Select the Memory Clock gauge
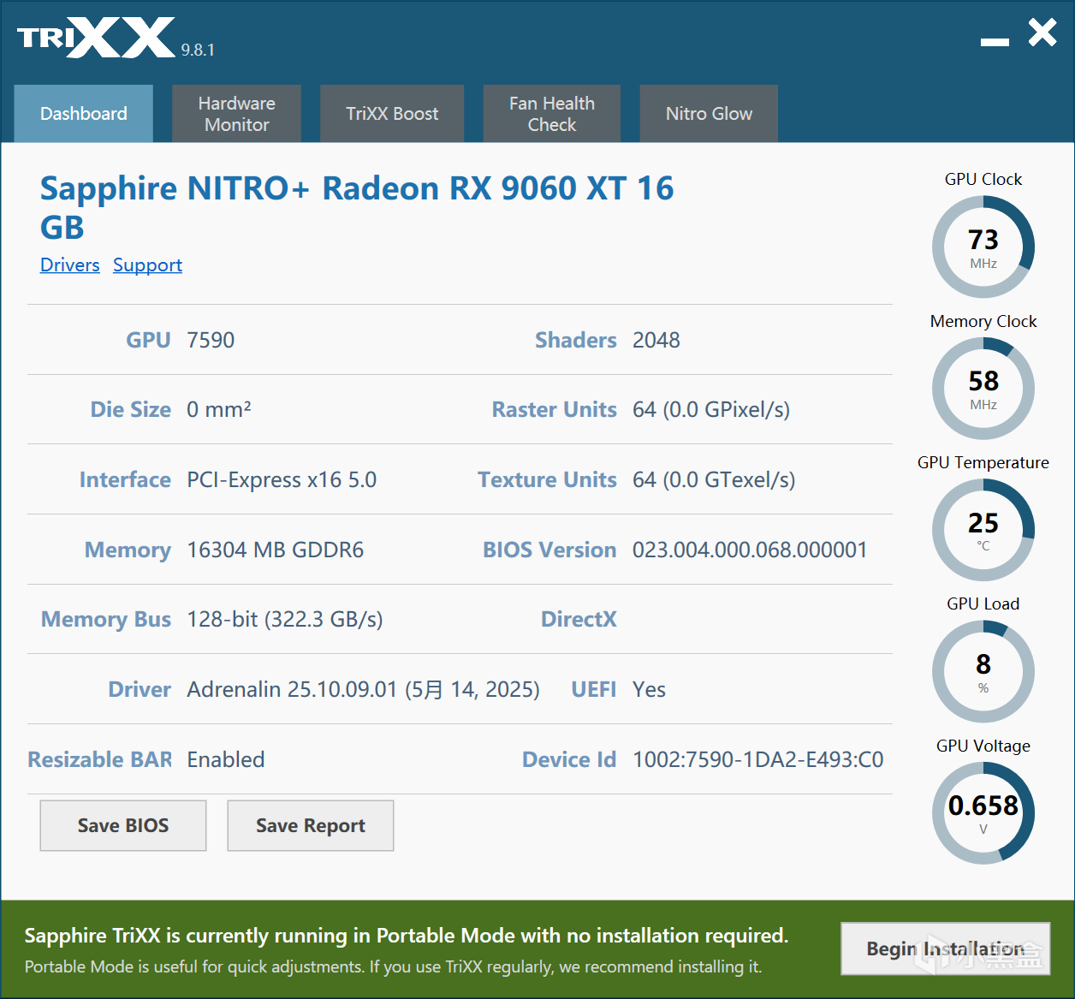1075x999 pixels. 983,388
